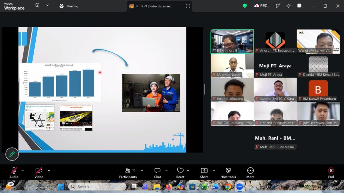
Task: Click the taskbar Search box
Action: tap(97, 187)
